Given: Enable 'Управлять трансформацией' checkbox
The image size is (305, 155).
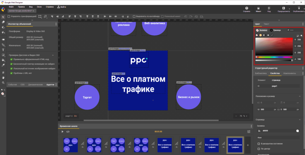Looking at the screenshot, I should click(9, 16).
